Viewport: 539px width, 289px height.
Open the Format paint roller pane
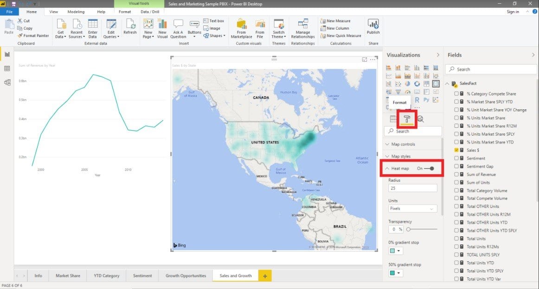point(407,119)
